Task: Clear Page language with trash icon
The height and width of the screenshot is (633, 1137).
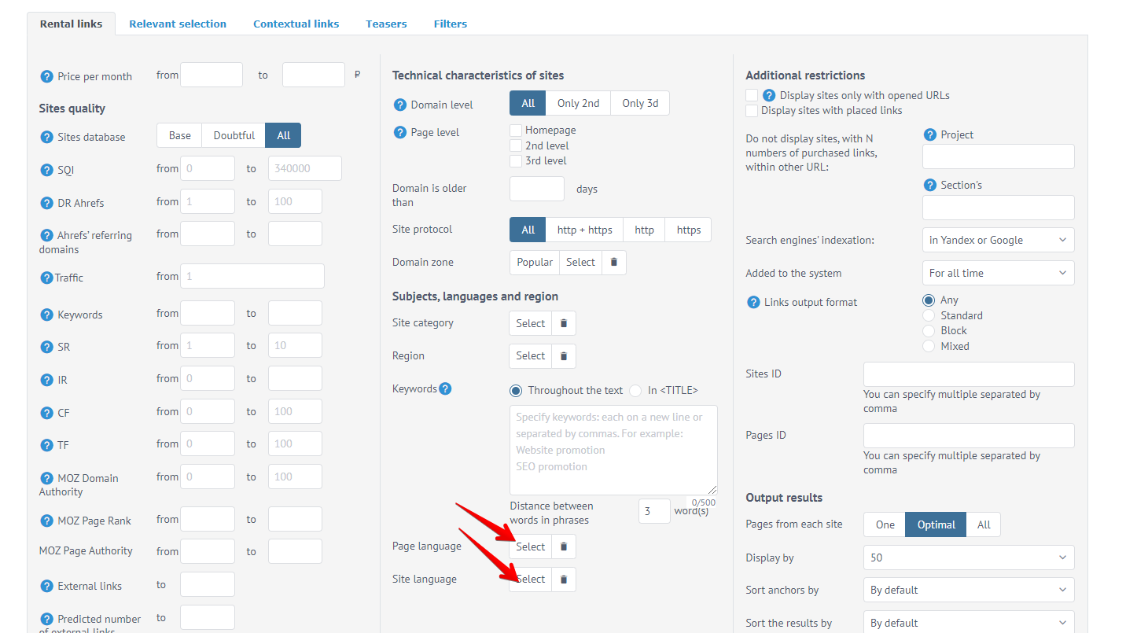Action: click(x=564, y=547)
